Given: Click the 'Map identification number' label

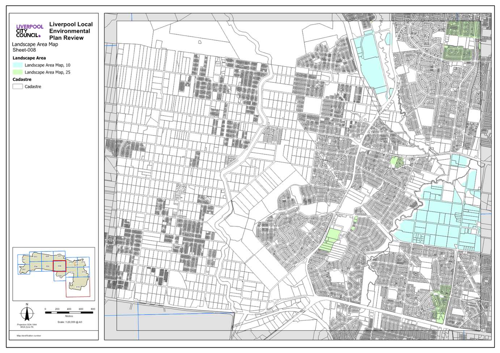Looking at the screenshot, I should click(x=29, y=336).
